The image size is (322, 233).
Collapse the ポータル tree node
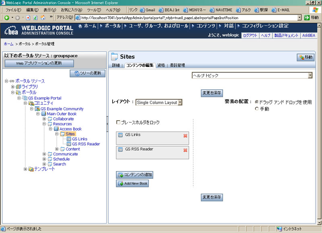point(13,92)
